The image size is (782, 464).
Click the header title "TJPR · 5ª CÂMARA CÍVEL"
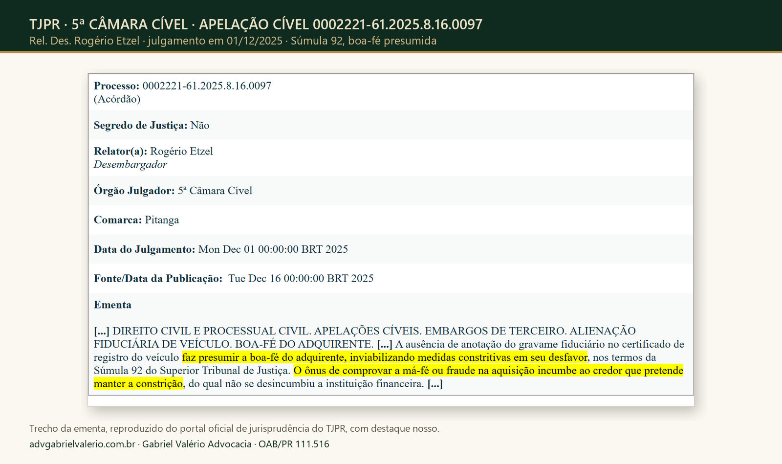(109, 24)
